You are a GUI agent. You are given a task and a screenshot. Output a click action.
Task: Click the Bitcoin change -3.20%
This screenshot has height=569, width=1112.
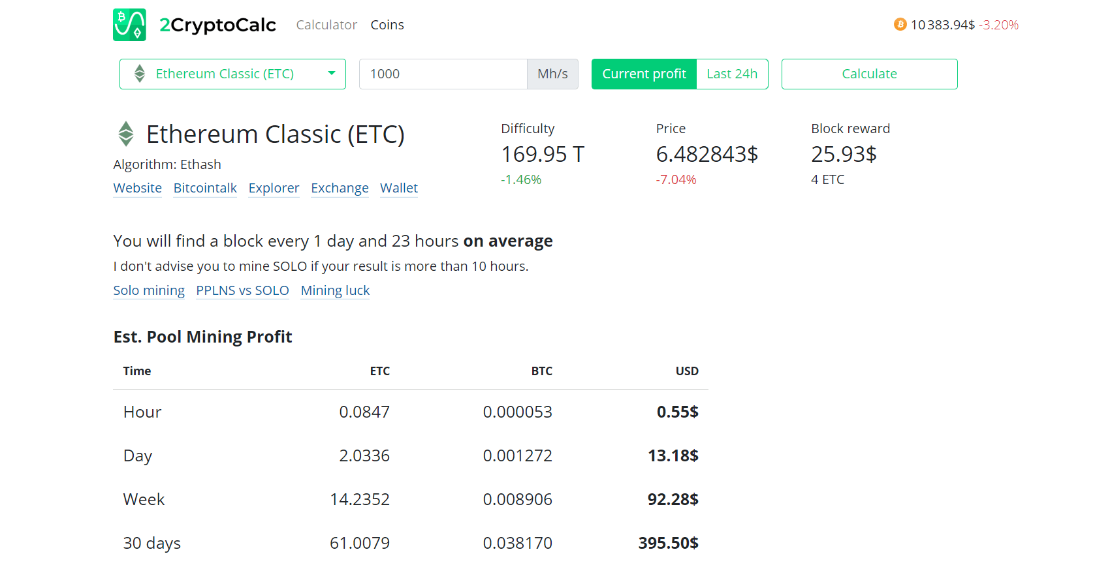pos(999,25)
